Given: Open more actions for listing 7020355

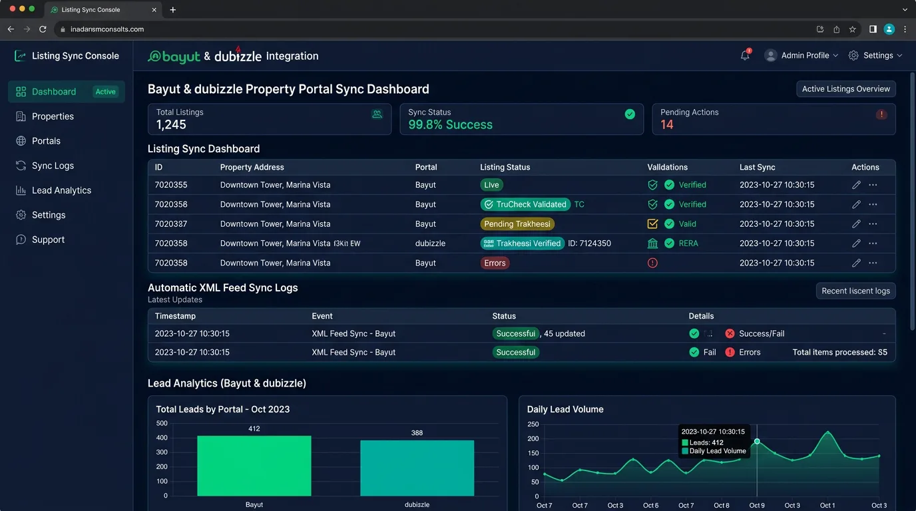Looking at the screenshot, I should pos(873,185).
